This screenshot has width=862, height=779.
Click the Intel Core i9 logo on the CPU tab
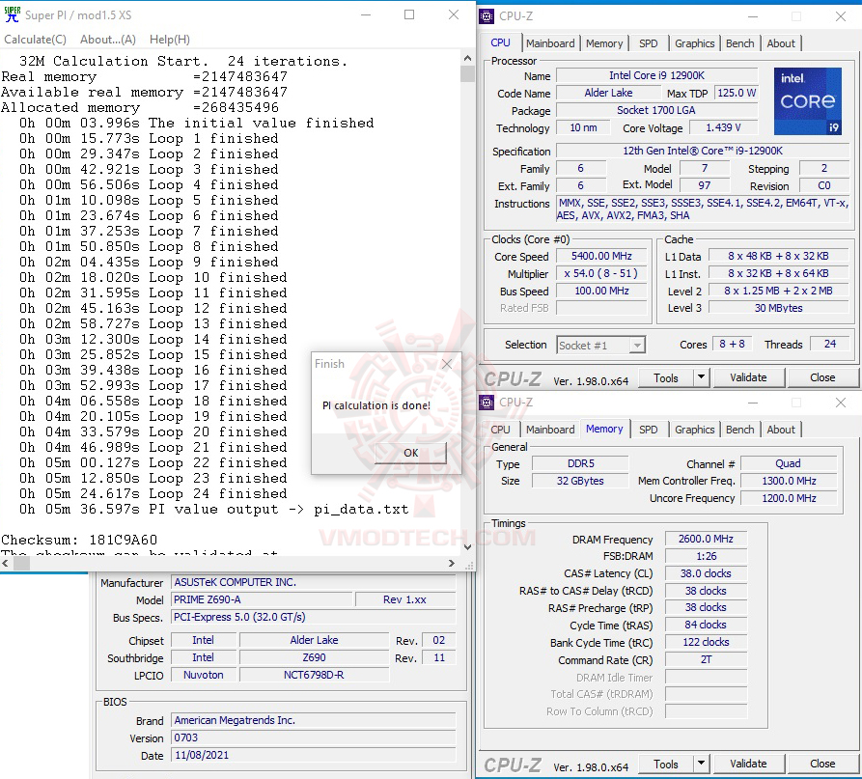pos(808,100)
